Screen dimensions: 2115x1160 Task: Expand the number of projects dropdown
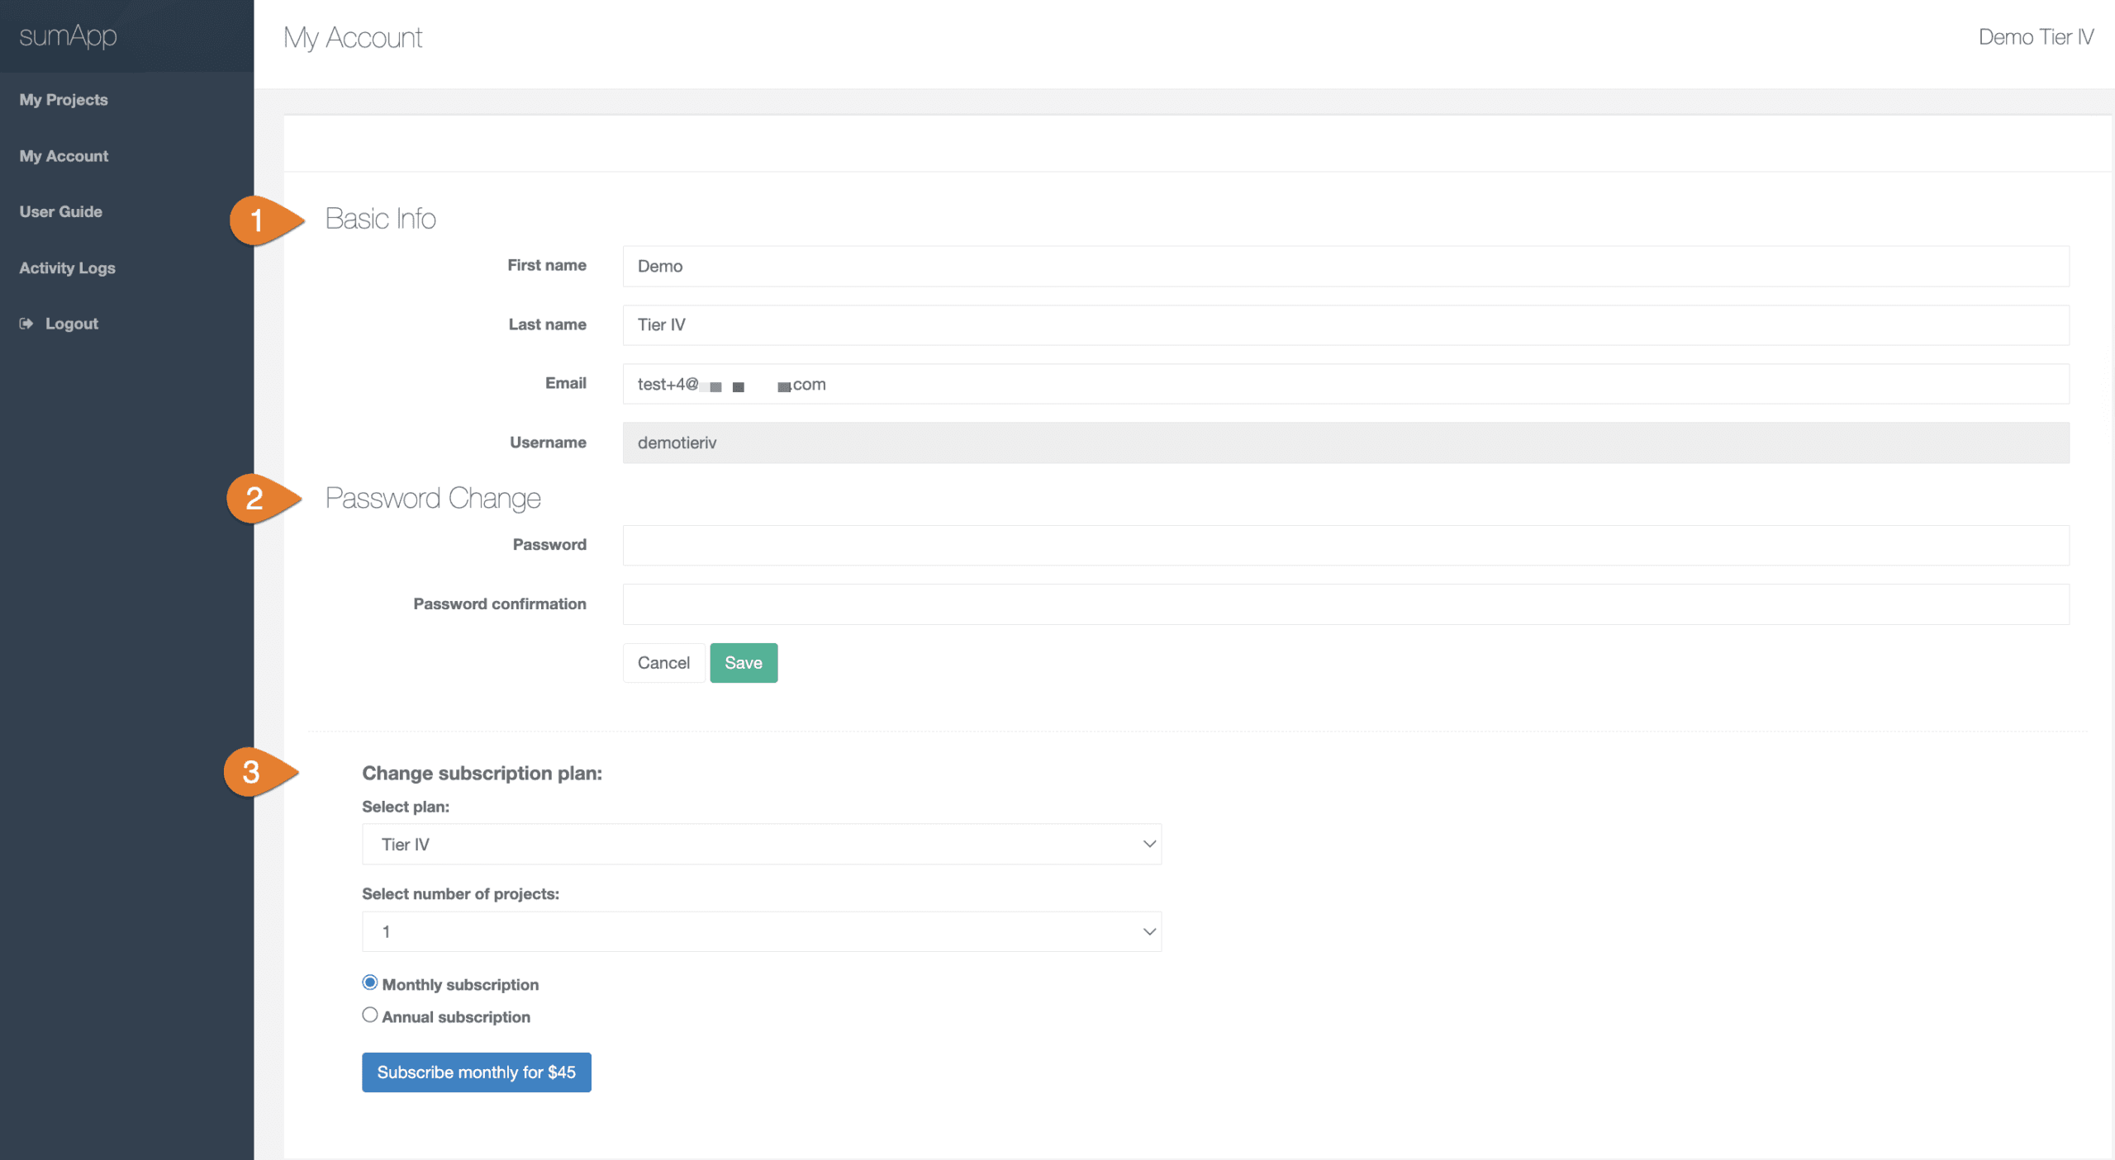(x=760, y=931)
